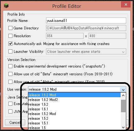Enable the Game Directory checkbox
134x131 pixels.
point(10,28)
